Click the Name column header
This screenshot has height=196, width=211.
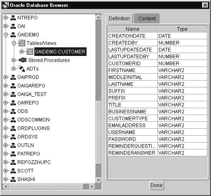coord(133,29)
